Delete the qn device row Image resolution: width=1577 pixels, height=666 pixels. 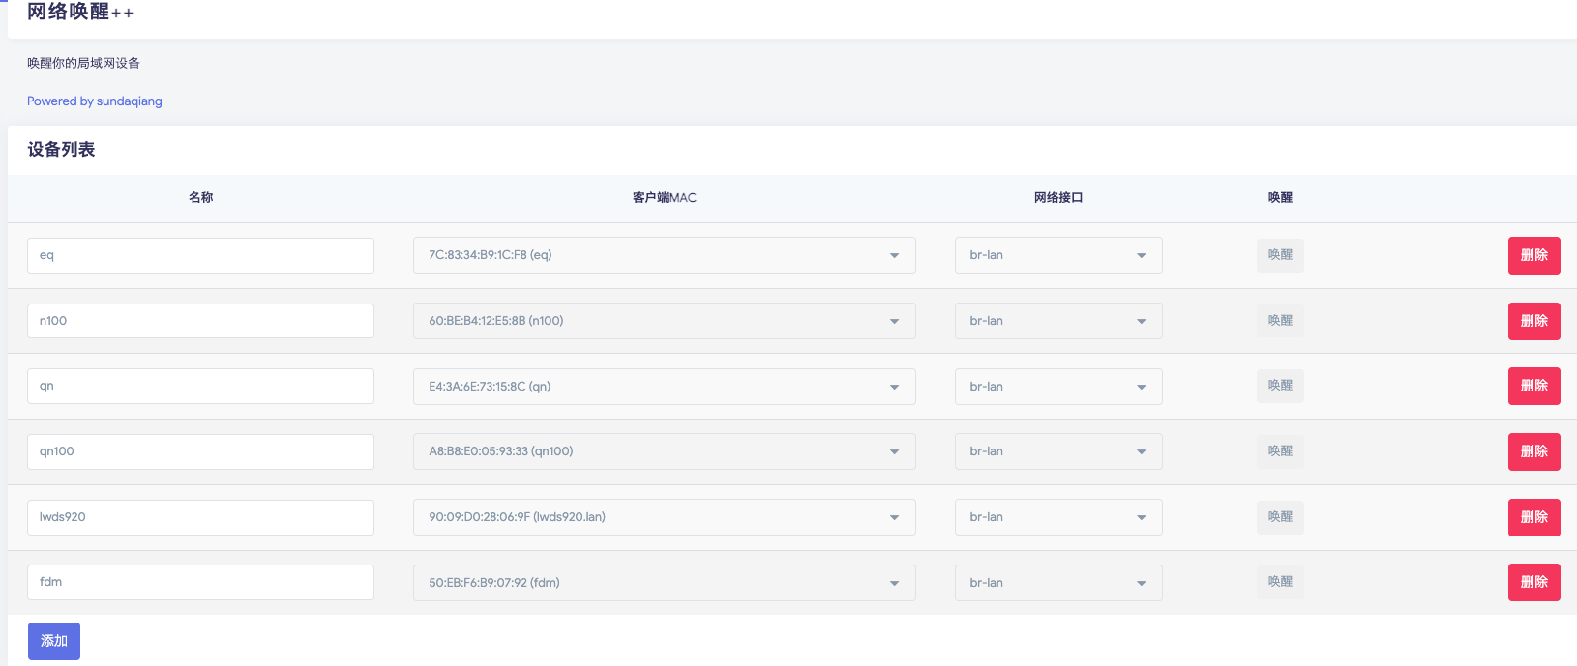1533,387
